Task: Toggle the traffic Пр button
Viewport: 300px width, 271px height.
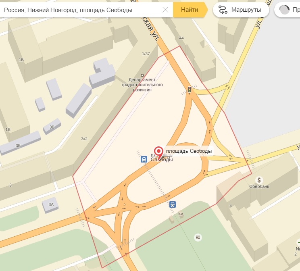Action: pos(287,10)
